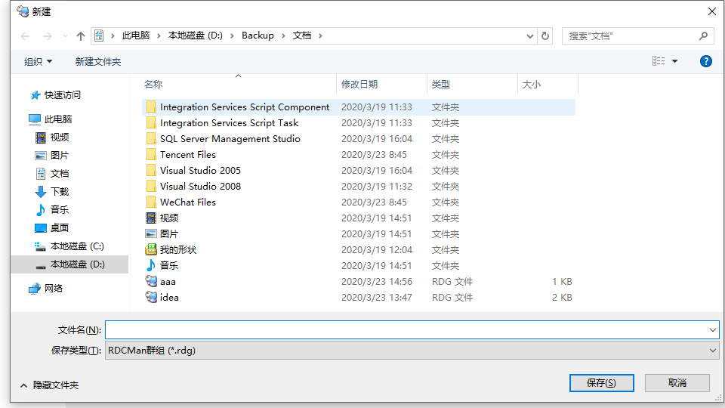Click 新建文件夹 new folder
725x408 pixels.
pos(98,61)
